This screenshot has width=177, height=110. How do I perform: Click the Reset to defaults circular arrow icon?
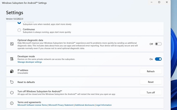point(12,82)
